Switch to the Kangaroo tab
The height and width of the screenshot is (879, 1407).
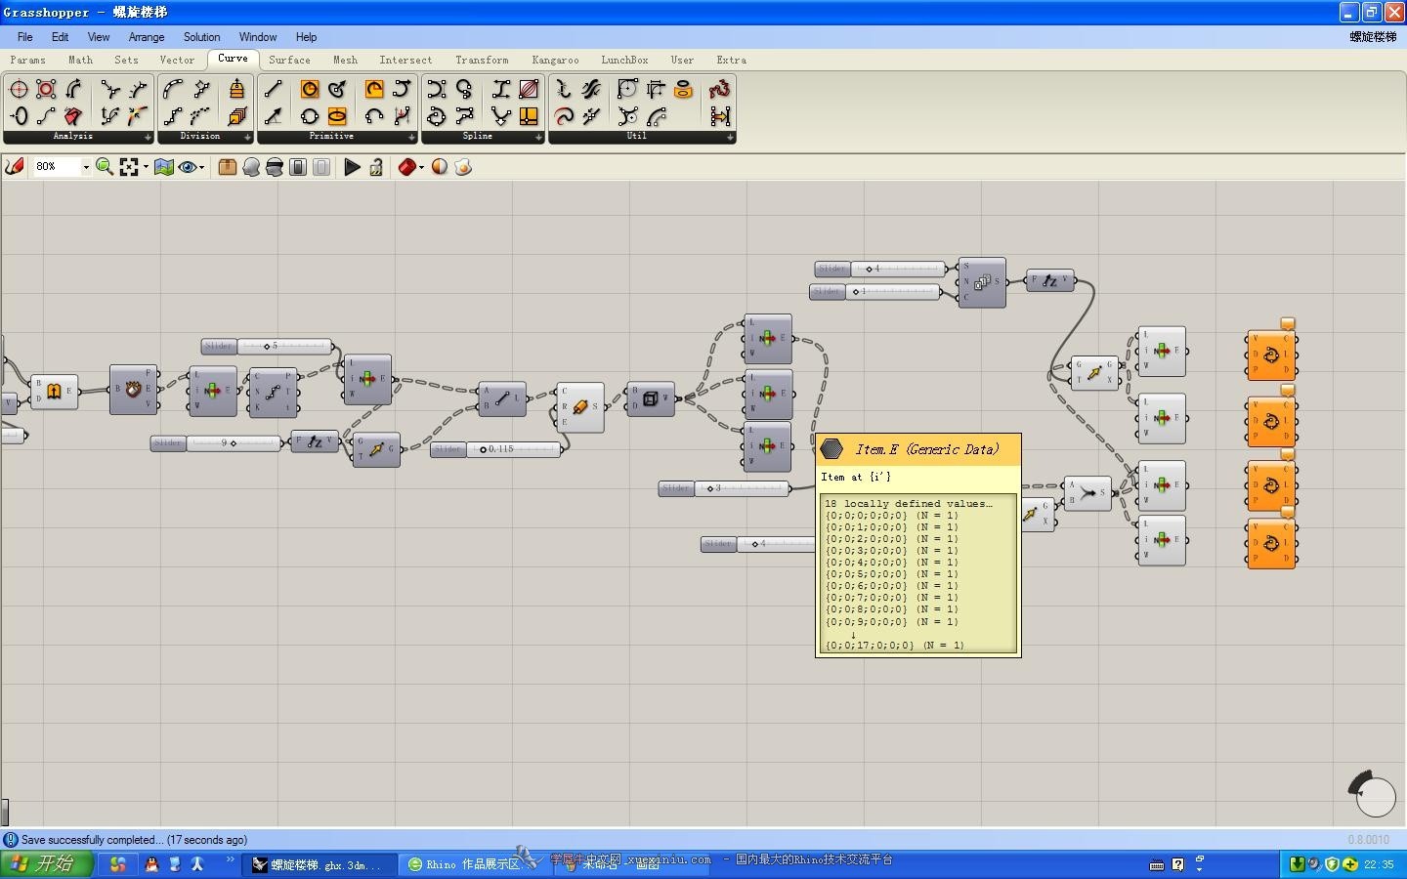(555, 60)
